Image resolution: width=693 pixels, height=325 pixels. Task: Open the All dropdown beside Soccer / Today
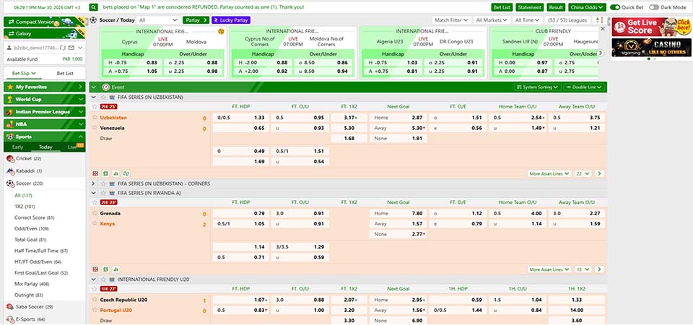(158, 20)
